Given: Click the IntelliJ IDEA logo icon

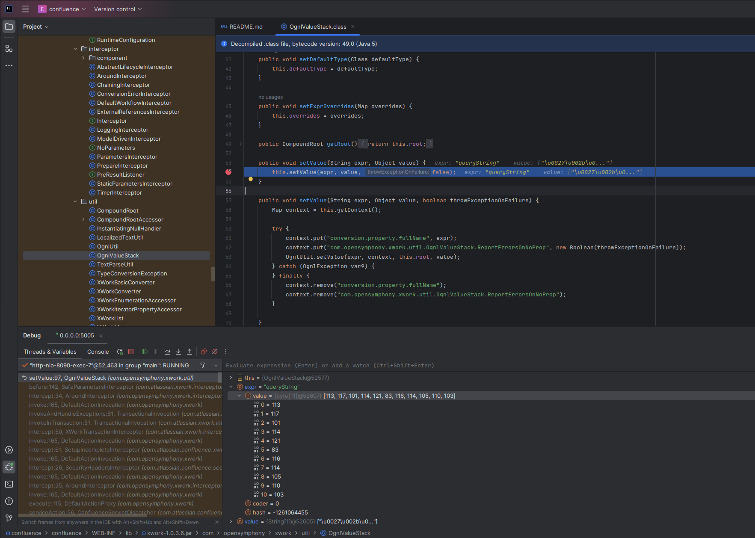Looking at the screenshot, I should coord(9,9).
